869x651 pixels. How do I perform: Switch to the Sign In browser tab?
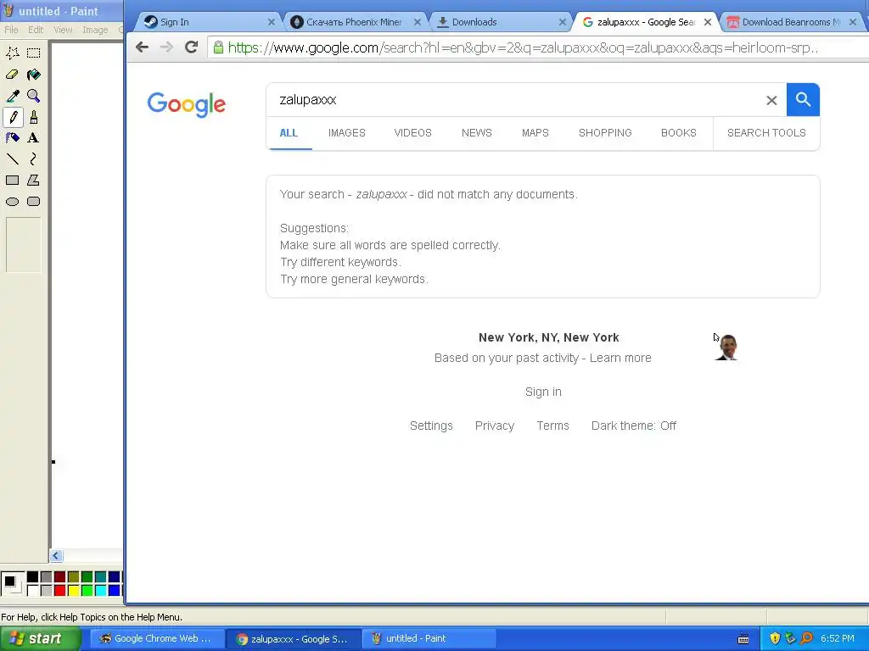coord(206,22)
